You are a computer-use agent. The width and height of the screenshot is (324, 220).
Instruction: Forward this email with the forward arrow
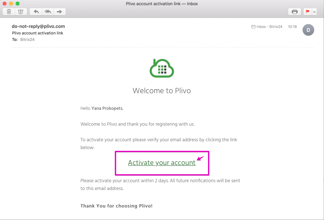[60, 12]
